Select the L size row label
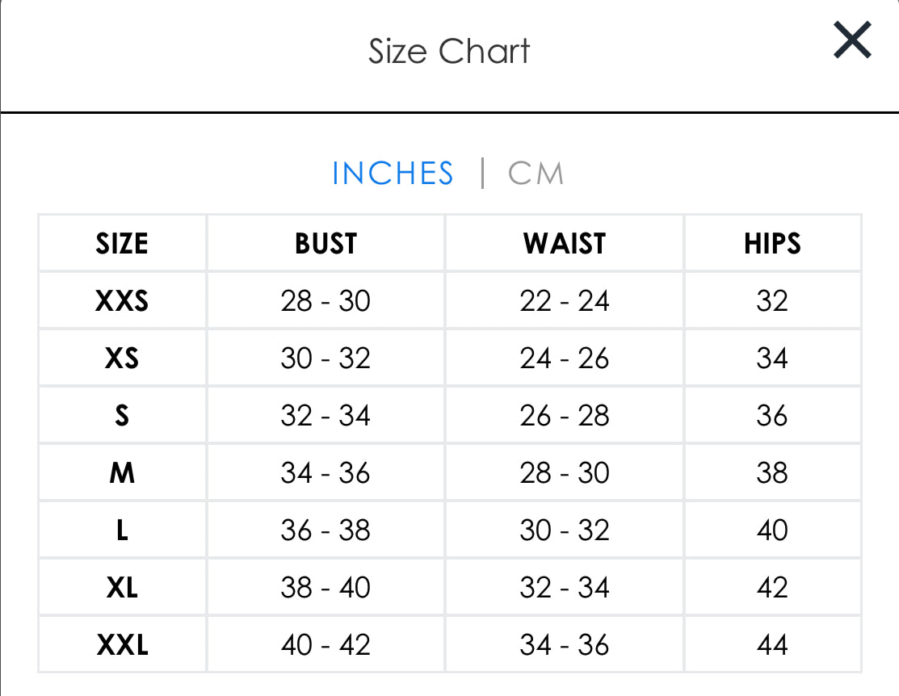Image resolution: width=899 pixels, height=696 pixels. click(122, 530)
